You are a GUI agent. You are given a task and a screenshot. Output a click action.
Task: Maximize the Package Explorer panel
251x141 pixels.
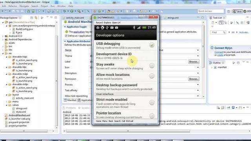tap(56, 18)
